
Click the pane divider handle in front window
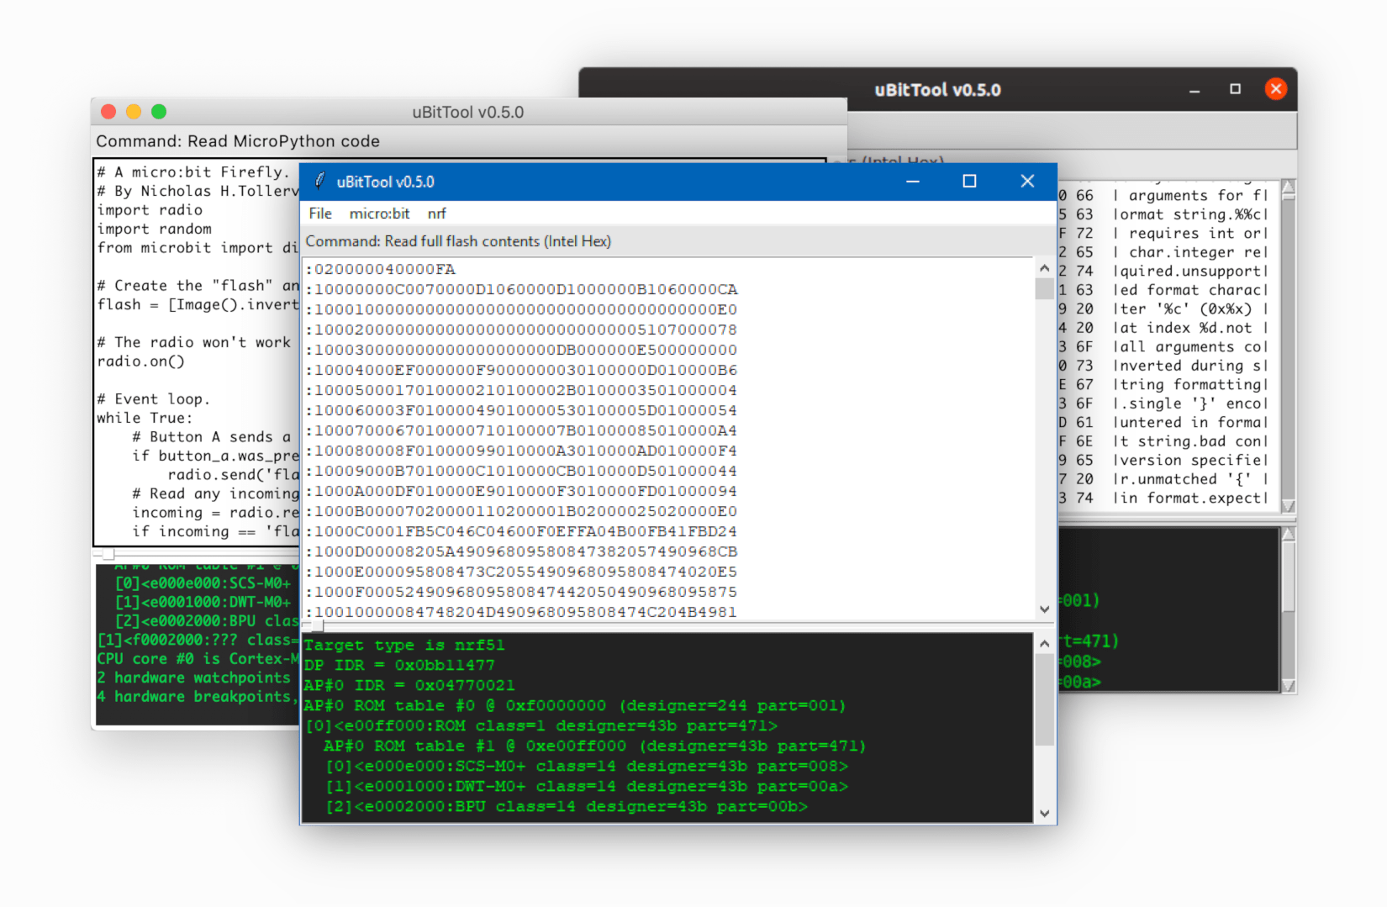[x=317, y=626]
